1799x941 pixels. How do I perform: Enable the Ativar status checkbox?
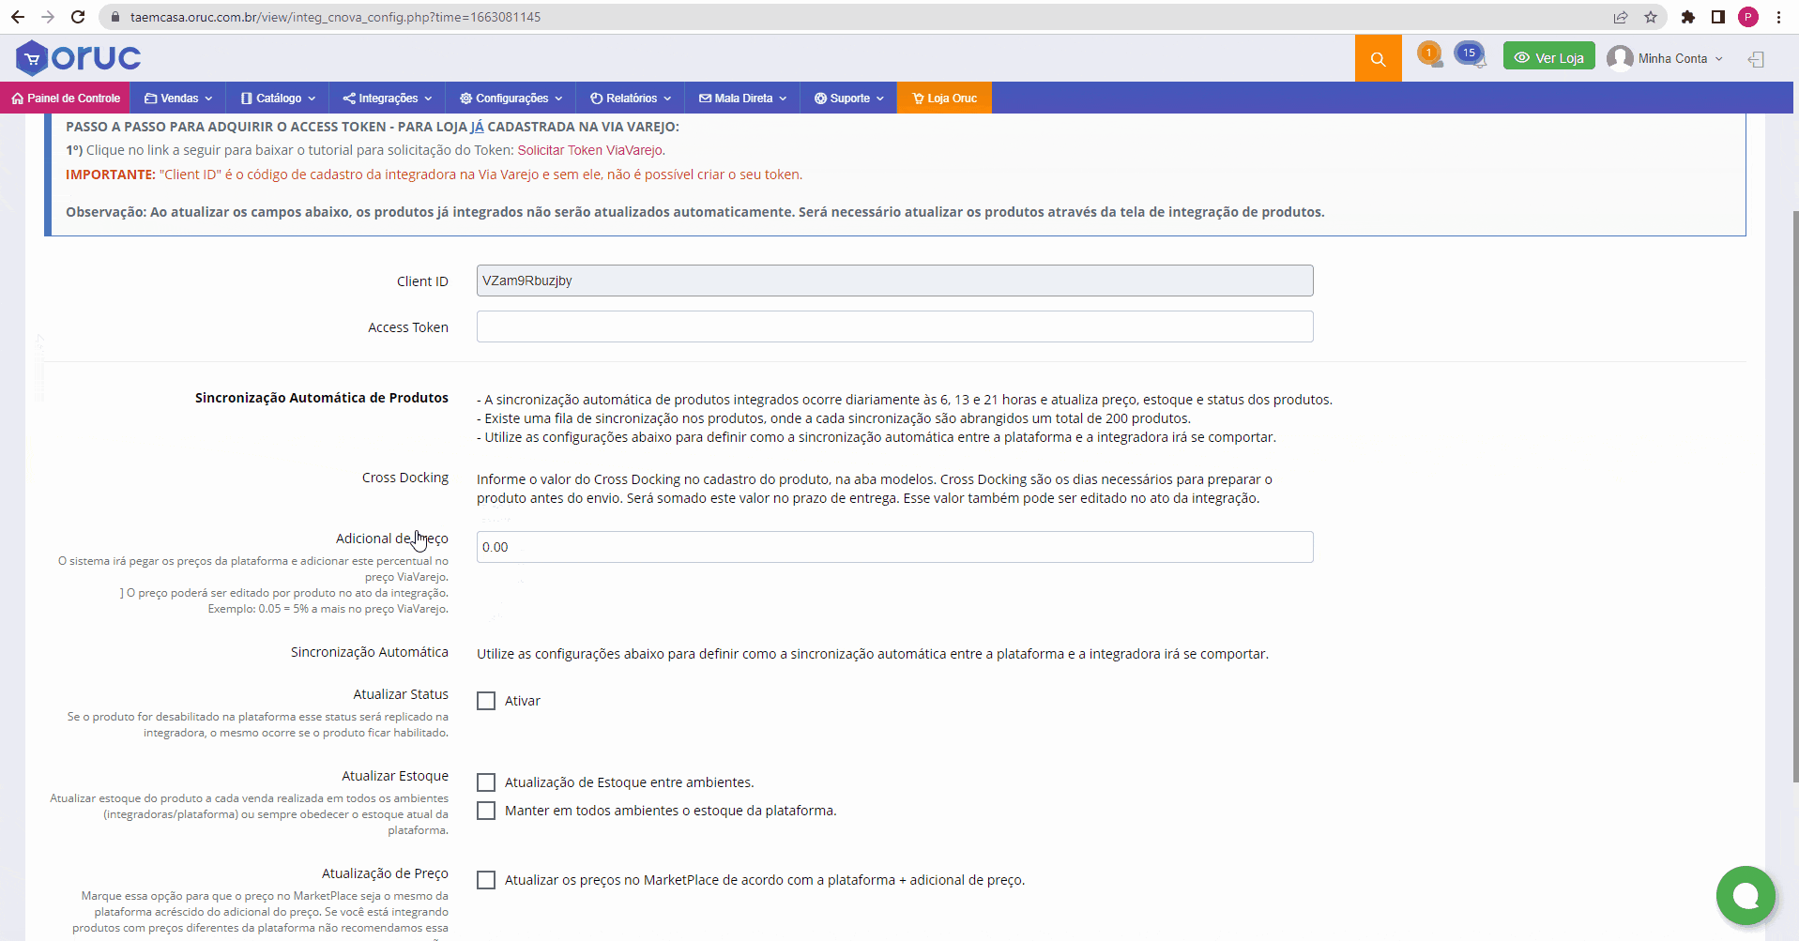[x=486, y=701]
